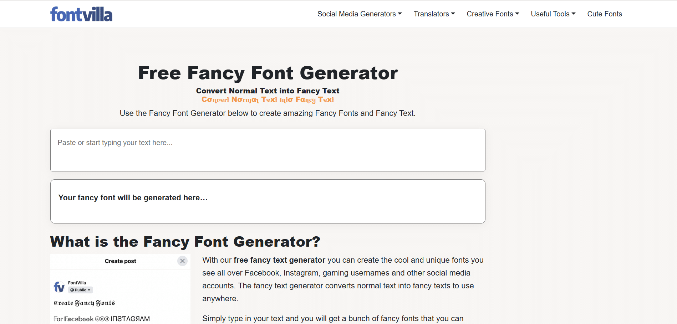Click the FontVilla account name in post
Viewport: 677px width, 324px height.
pos(77,283)
